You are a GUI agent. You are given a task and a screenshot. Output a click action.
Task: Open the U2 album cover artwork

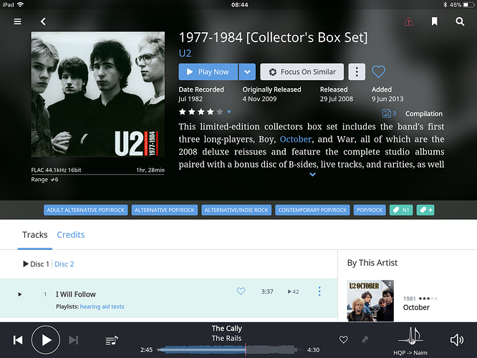pos(98,95)
